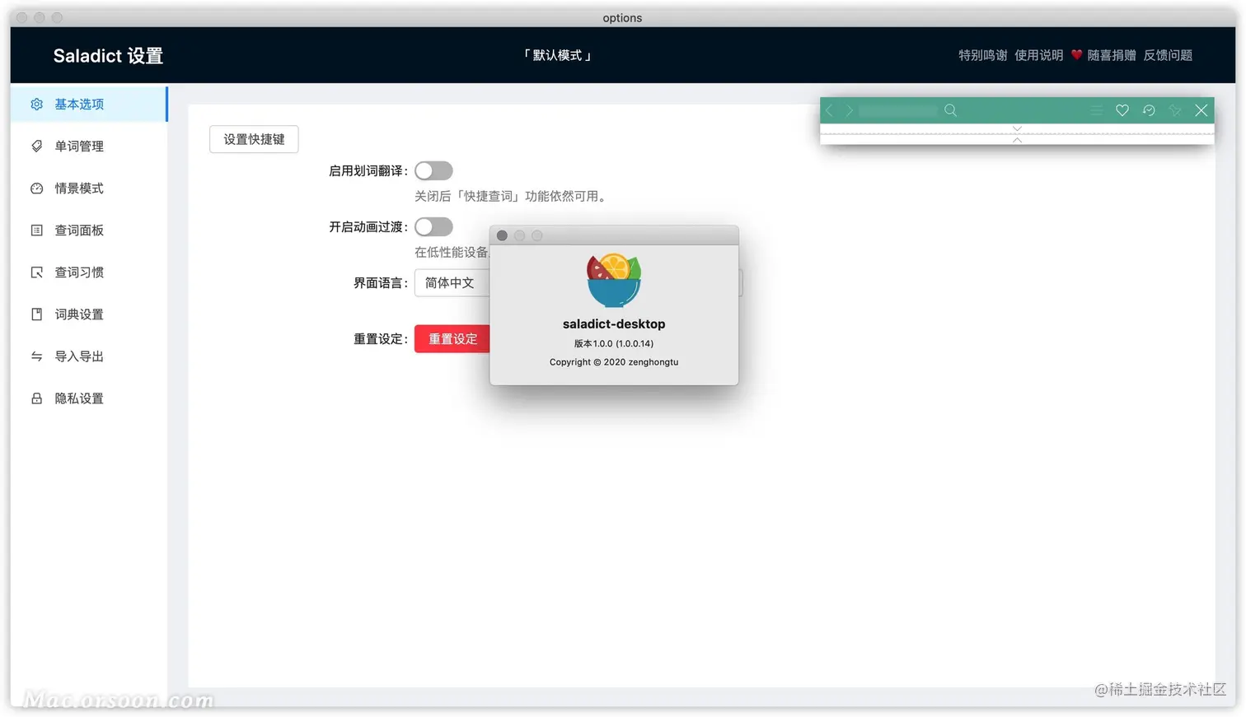
Task: Click the back arrow in the dict panel
Action: pyautogui.click(x=830, y=110)
